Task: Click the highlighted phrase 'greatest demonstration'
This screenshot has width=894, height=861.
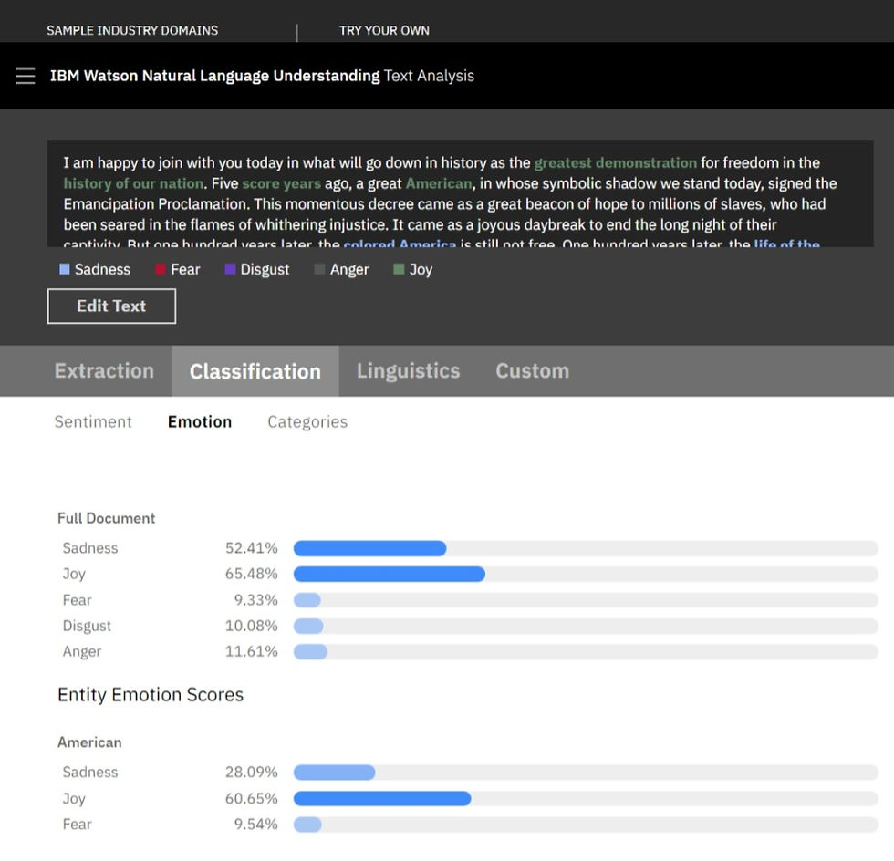Action: (615, 163)
